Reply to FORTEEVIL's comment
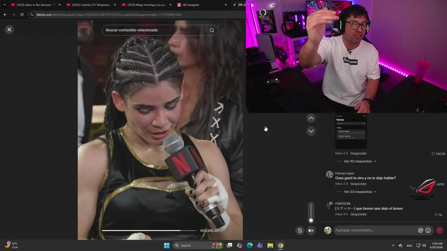447x251 pixels. [x=358, y=214]
